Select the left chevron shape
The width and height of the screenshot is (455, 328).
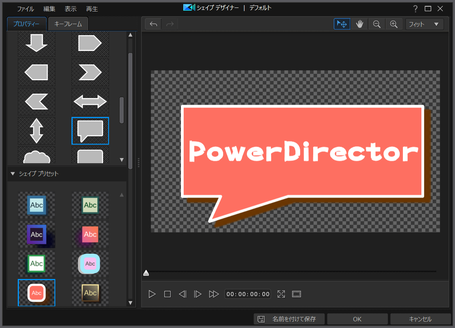click(x=37, y=102)
